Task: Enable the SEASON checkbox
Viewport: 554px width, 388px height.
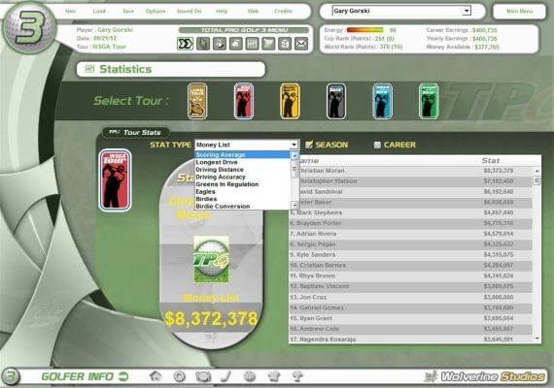Action: [309, 145]
